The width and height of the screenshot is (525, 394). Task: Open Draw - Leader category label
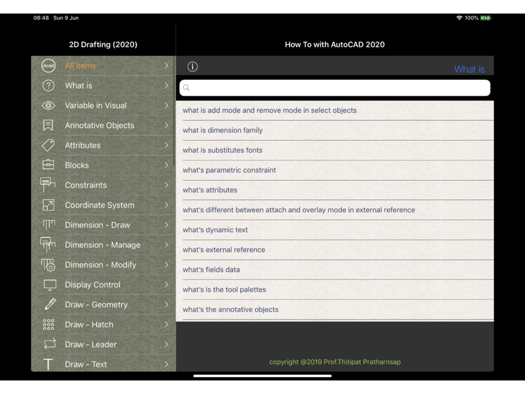91,345
